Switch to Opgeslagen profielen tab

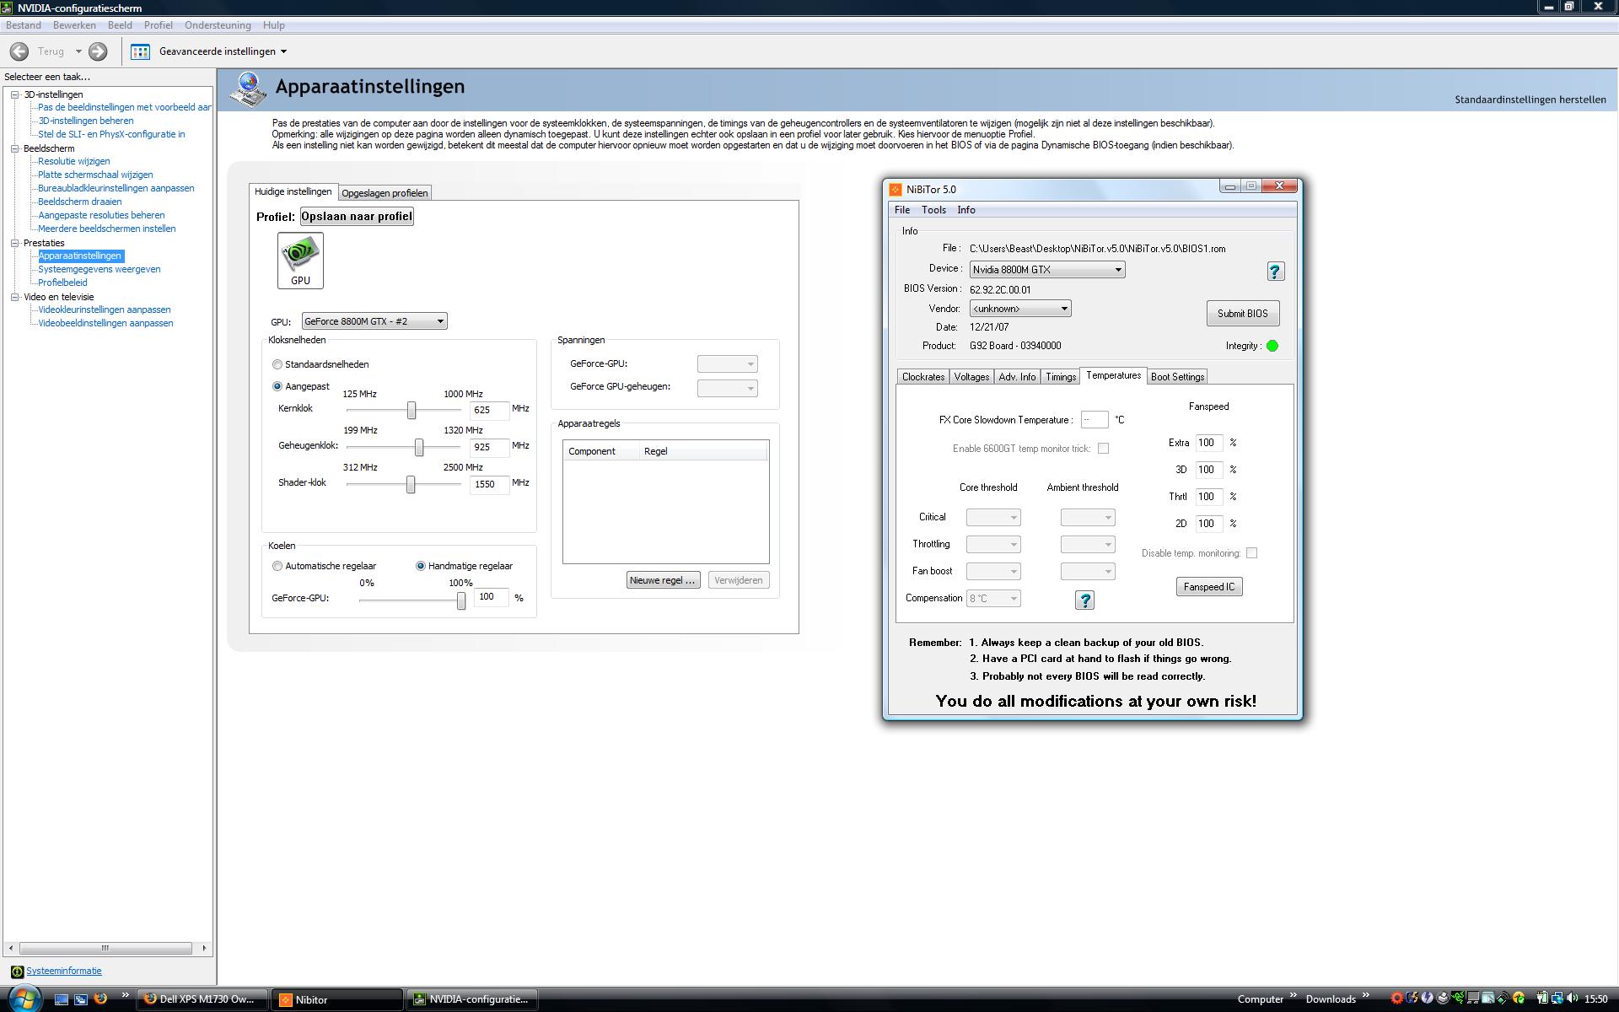point(385,193)
